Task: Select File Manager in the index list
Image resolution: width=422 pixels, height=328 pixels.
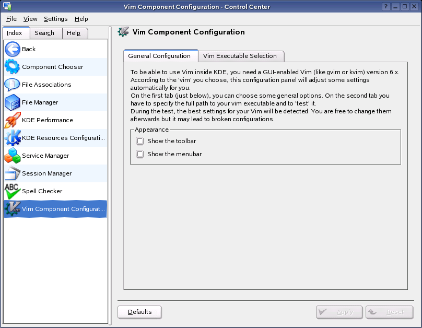Action: click(x=55, y=102)
